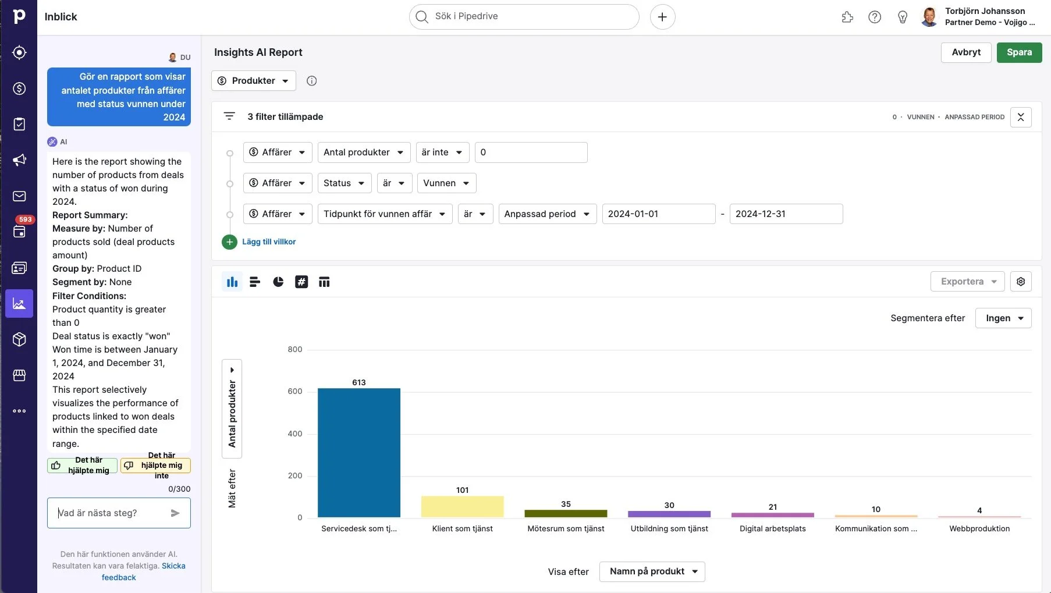
Task: Open the Produkter report type dropdown
Action: tap(254, 81)
